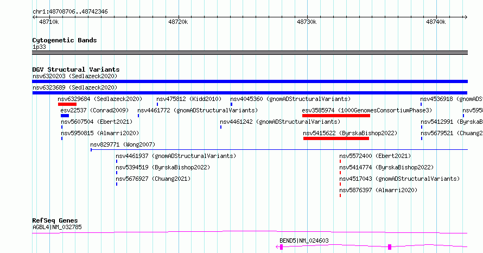Screen dimensions: 483x253
Task: Click the DGV Structural Variants track title
Action: [x=76, y=69]
